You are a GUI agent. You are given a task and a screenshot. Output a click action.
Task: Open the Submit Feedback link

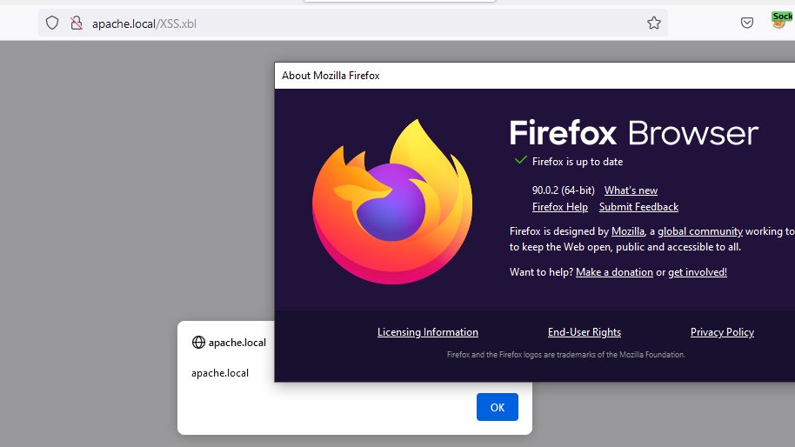pos(638,207)
